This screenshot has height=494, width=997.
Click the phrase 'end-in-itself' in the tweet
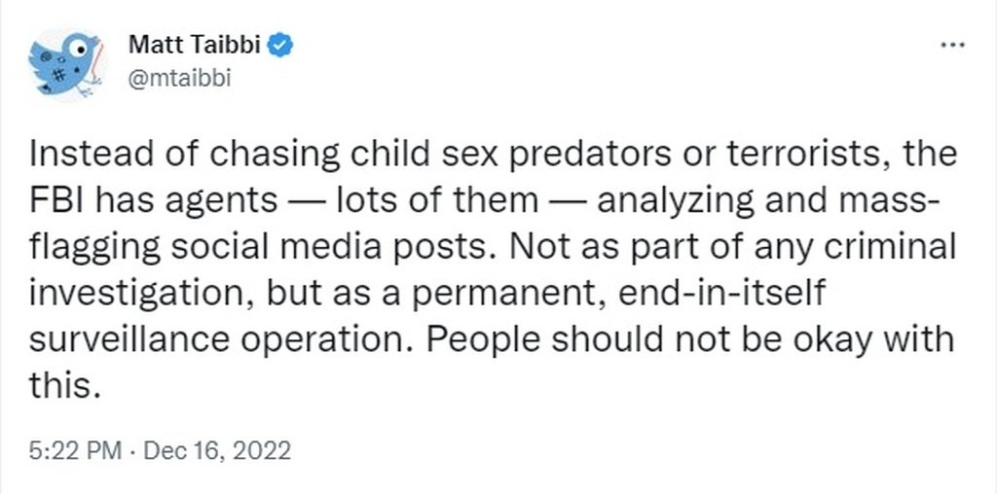tap(721, 294)
